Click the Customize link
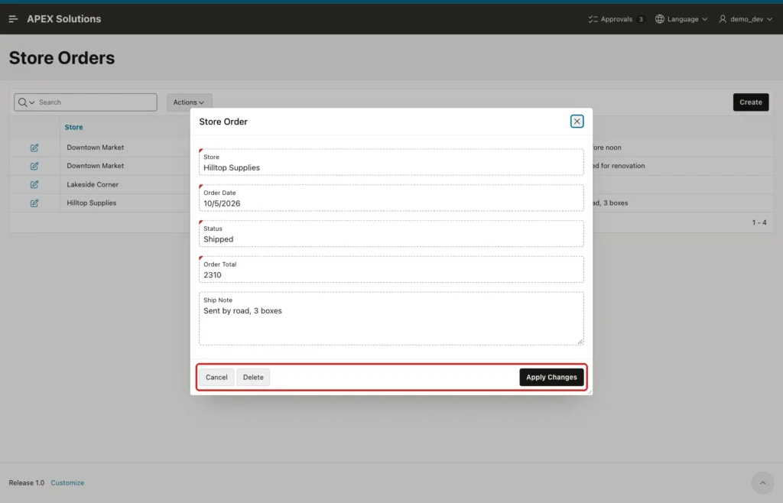The width and height of the screenshot is (783, 503). tap(67, 482)
